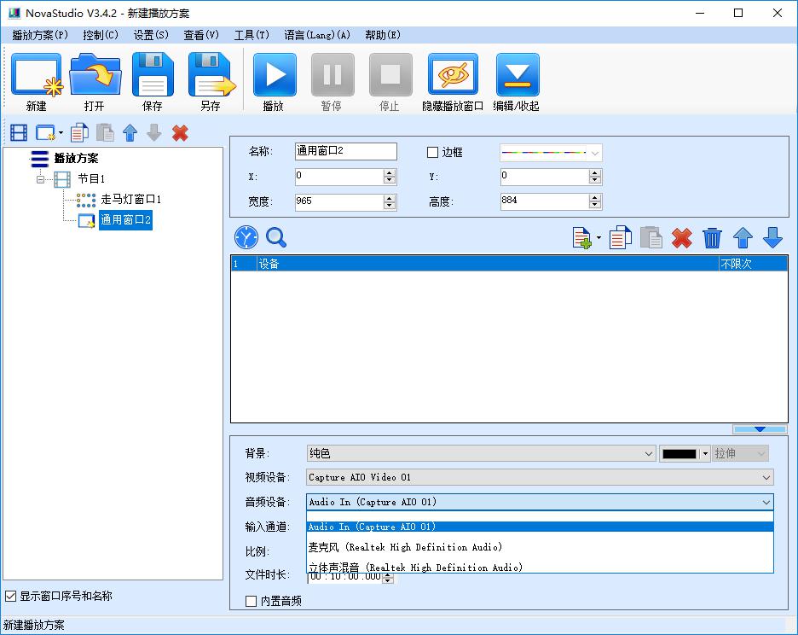Collapse the 节目1 tree node
Viewport: 798px width, 635px height.
[40, 179]
